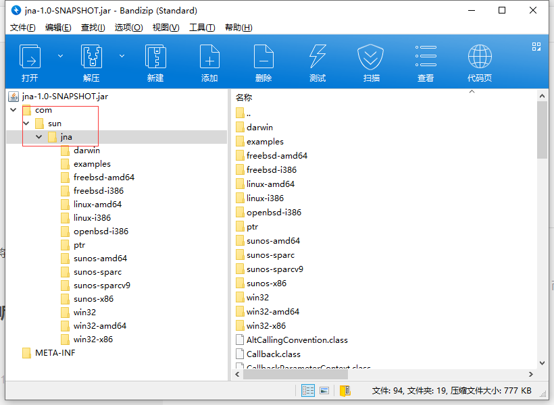The width and height of the screenshot is (554, 405).
Task: Select the jna node in the tree
Action: pyautogui.click(x=66, y=136)
